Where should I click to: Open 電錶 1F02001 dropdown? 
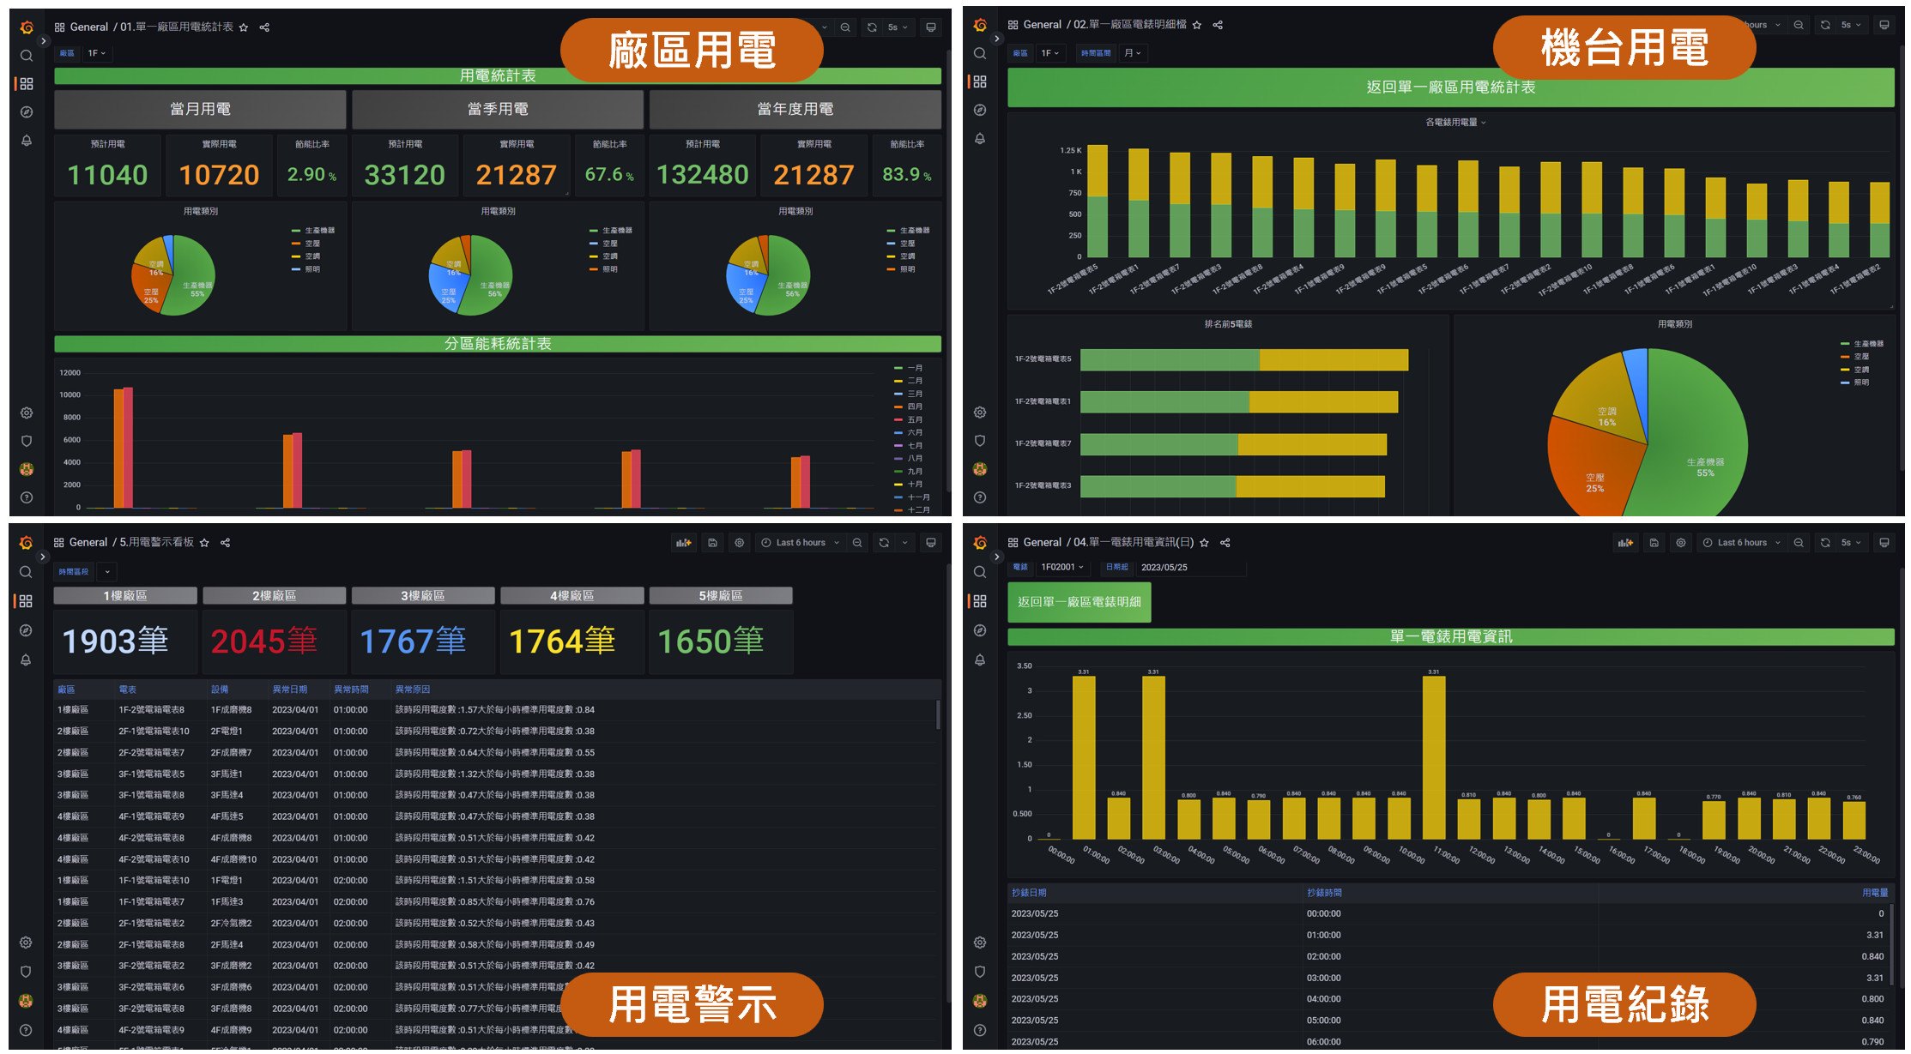click(x=1062, y=568)
